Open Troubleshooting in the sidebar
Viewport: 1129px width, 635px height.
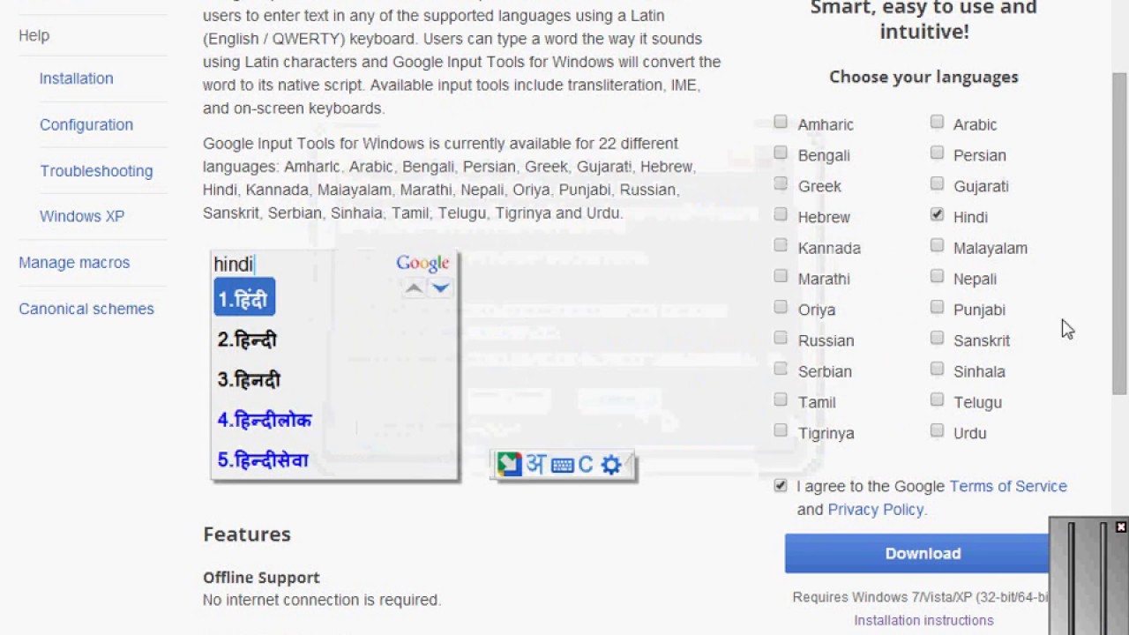(96, 170)
